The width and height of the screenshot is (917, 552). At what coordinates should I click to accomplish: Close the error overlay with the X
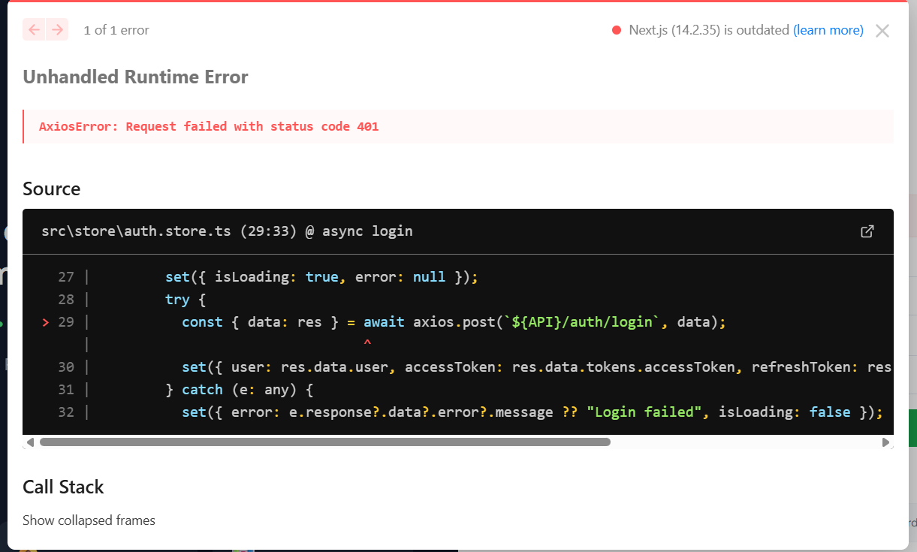[x=882, y=31]
